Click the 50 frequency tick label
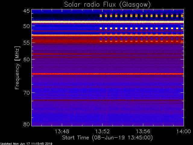Image resolution: width=193 pixels, height=145 pixels. pyautogui.click(x=27, y=26)
